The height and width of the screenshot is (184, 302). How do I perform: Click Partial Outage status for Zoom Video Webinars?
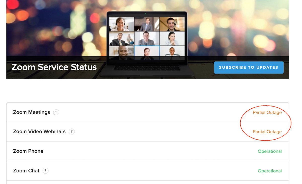click(267, 132)
